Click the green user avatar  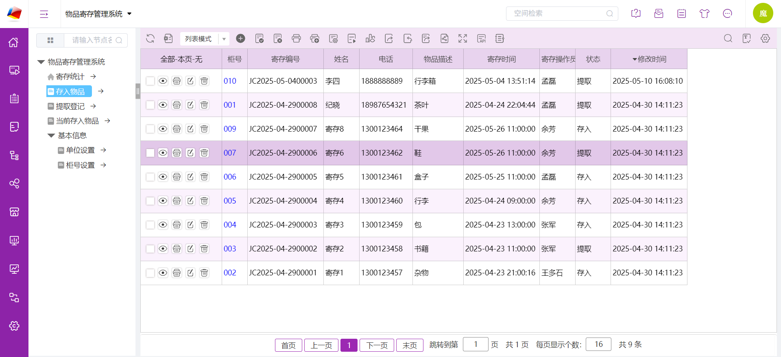[763, 13]
